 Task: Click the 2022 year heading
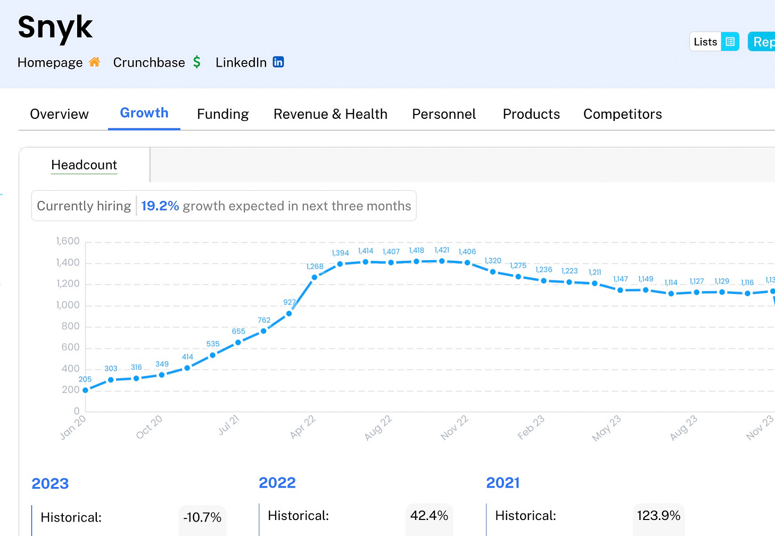click(277, 483)
